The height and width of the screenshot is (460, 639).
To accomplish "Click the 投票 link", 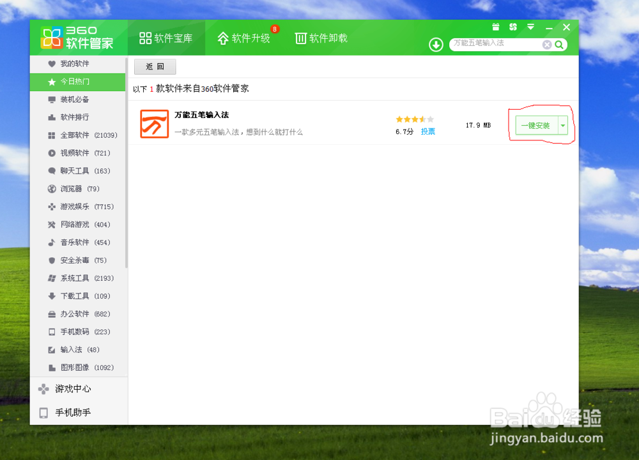I will (x=428, y=131).
